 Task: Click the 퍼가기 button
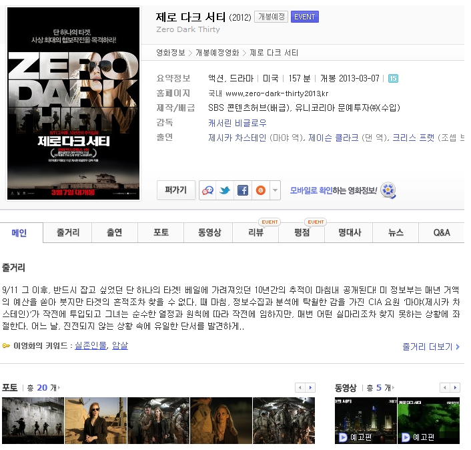pyautogui.click(x=176, y=190)
